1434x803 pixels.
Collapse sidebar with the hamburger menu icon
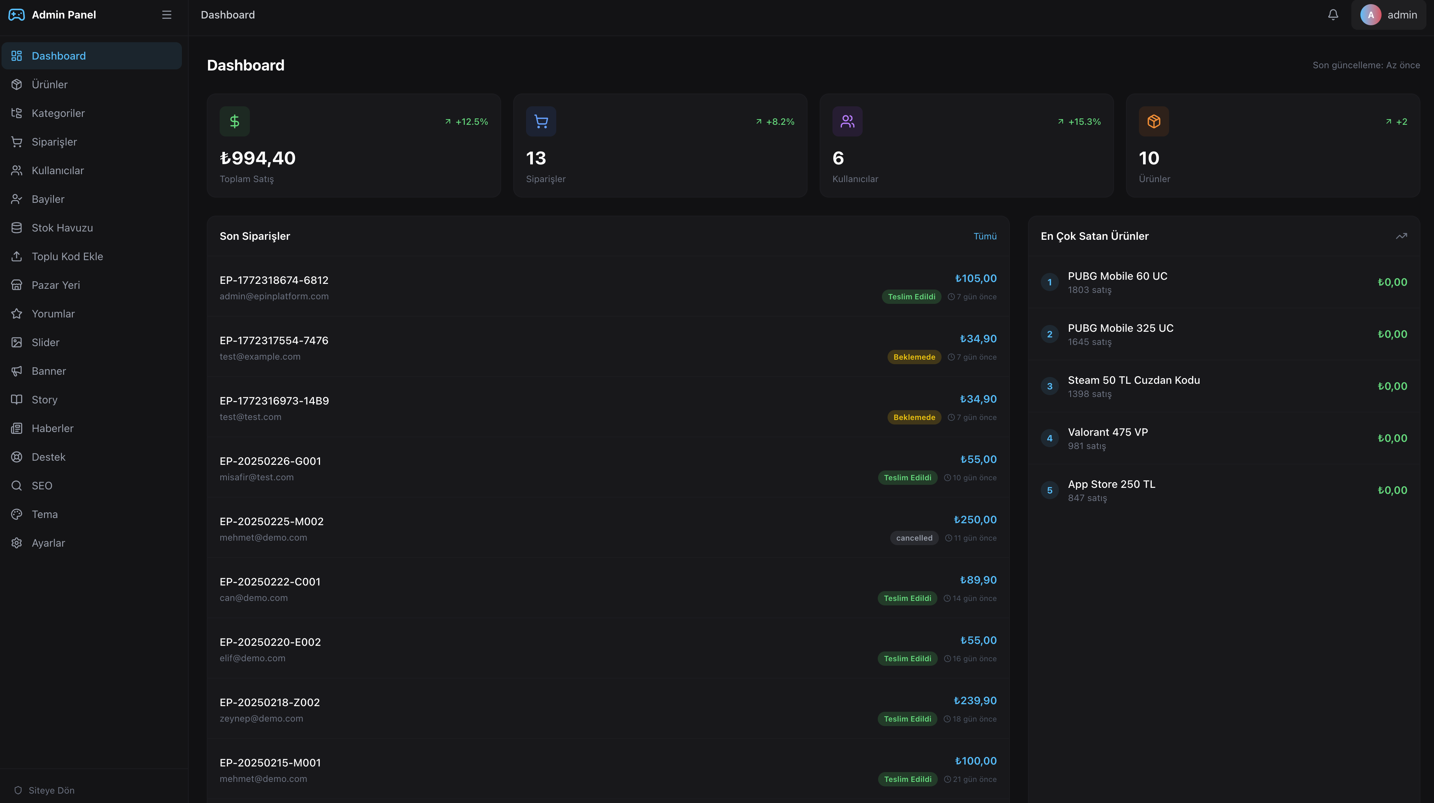(x=166, y=15)
